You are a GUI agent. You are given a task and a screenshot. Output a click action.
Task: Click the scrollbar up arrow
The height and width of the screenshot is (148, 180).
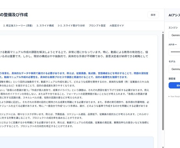click(163, 32)
